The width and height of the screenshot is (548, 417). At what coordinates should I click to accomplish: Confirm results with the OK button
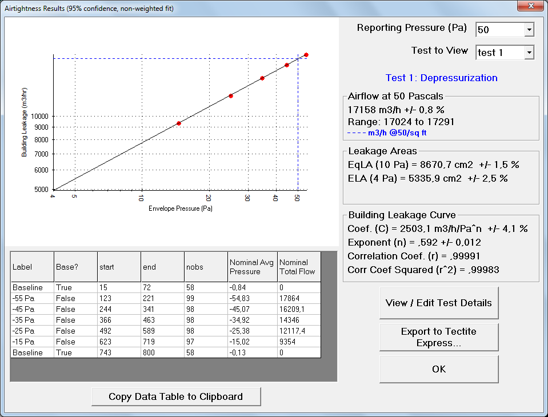click(x=439, y=369)
